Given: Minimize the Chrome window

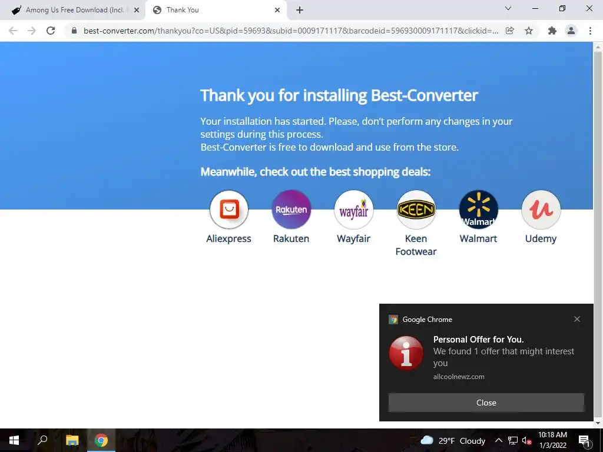Looking at the screenshot, I should 535,8.
